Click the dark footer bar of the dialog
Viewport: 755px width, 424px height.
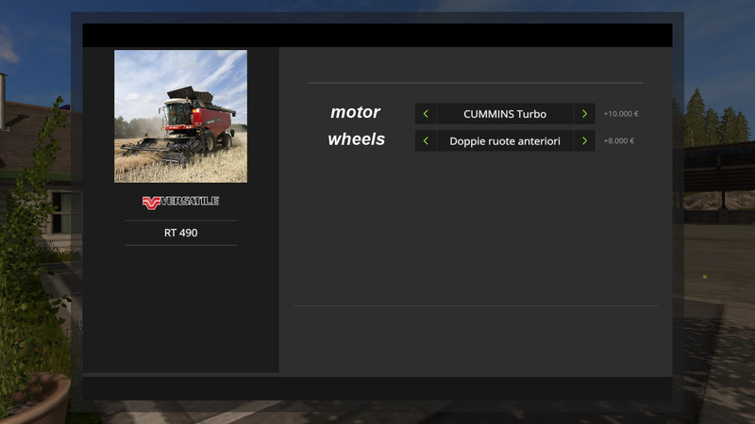click(377, 387)
